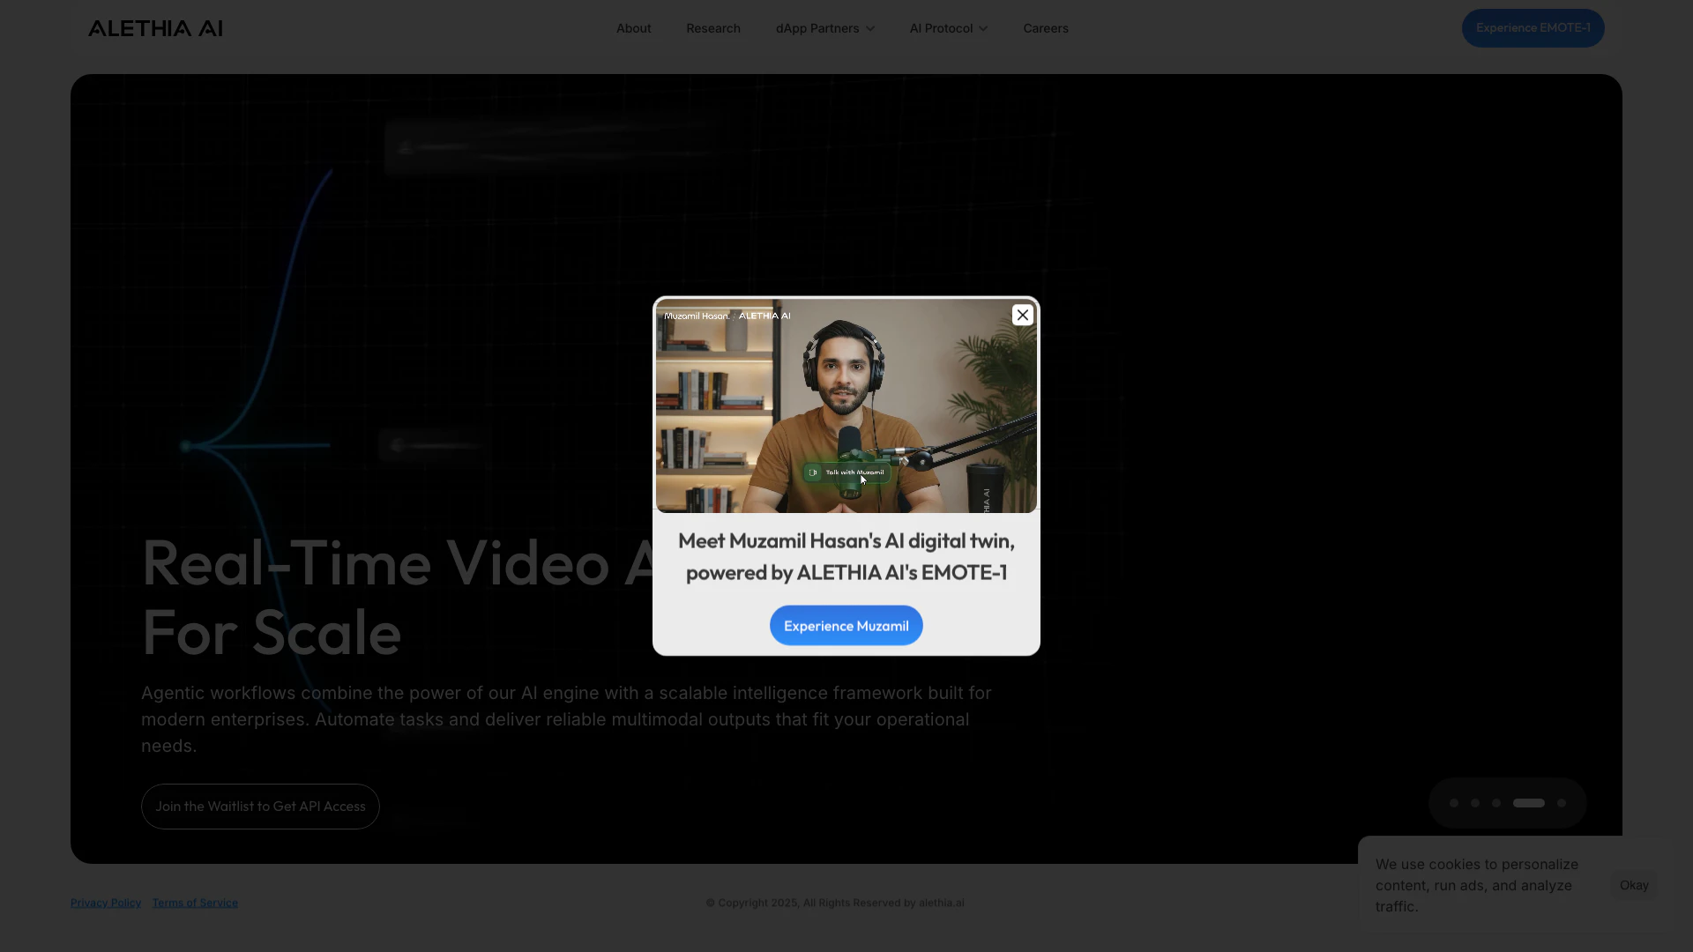Open the Careers page
The width and height of the screenshot is (1693, 952).
point(1045,28)
